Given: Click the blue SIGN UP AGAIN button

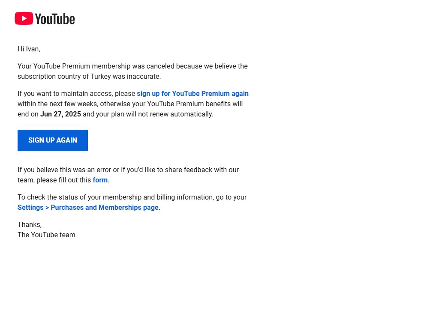Looking at the screenshot, I should point(53,140).
